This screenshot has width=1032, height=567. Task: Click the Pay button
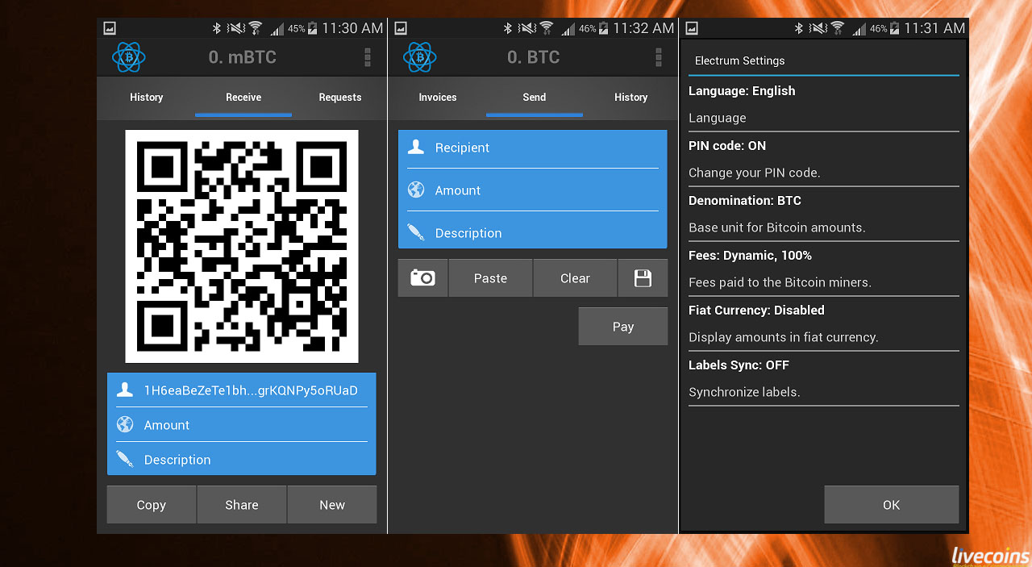click(623, 327)
